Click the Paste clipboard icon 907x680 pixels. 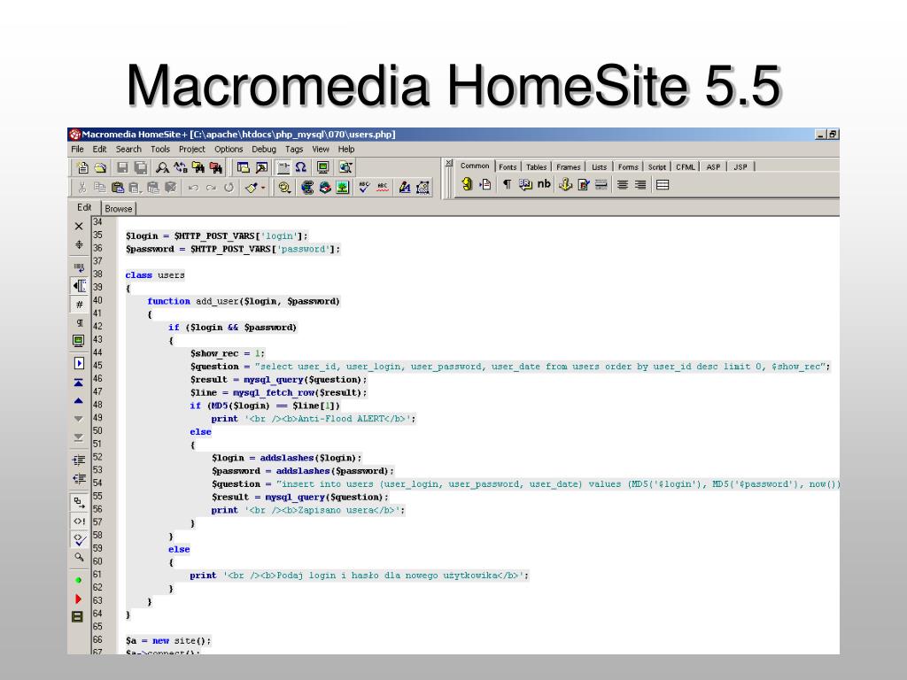[x=118, y=188]
